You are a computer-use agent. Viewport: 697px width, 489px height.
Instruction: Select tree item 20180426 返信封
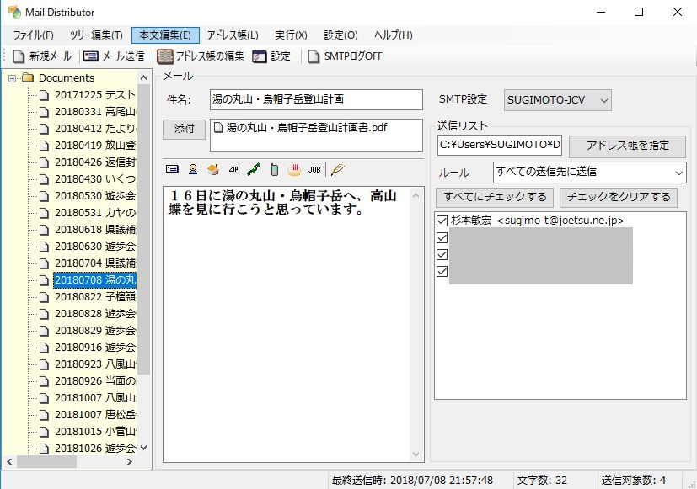click(94, 162)
